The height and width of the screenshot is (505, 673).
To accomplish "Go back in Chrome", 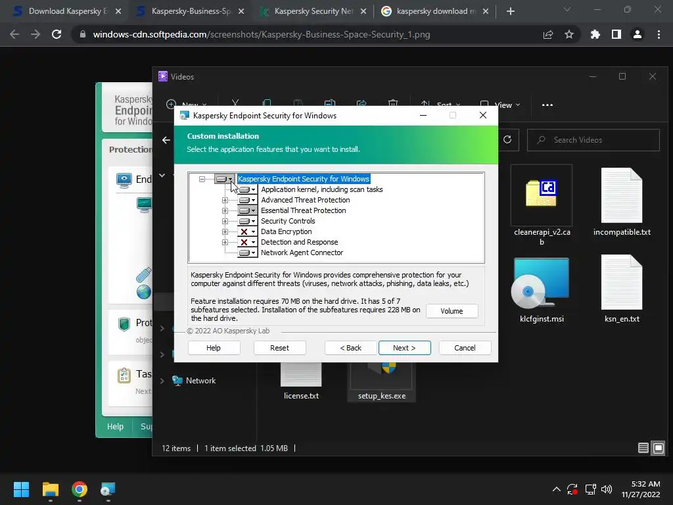I will (x=14, y=34).
